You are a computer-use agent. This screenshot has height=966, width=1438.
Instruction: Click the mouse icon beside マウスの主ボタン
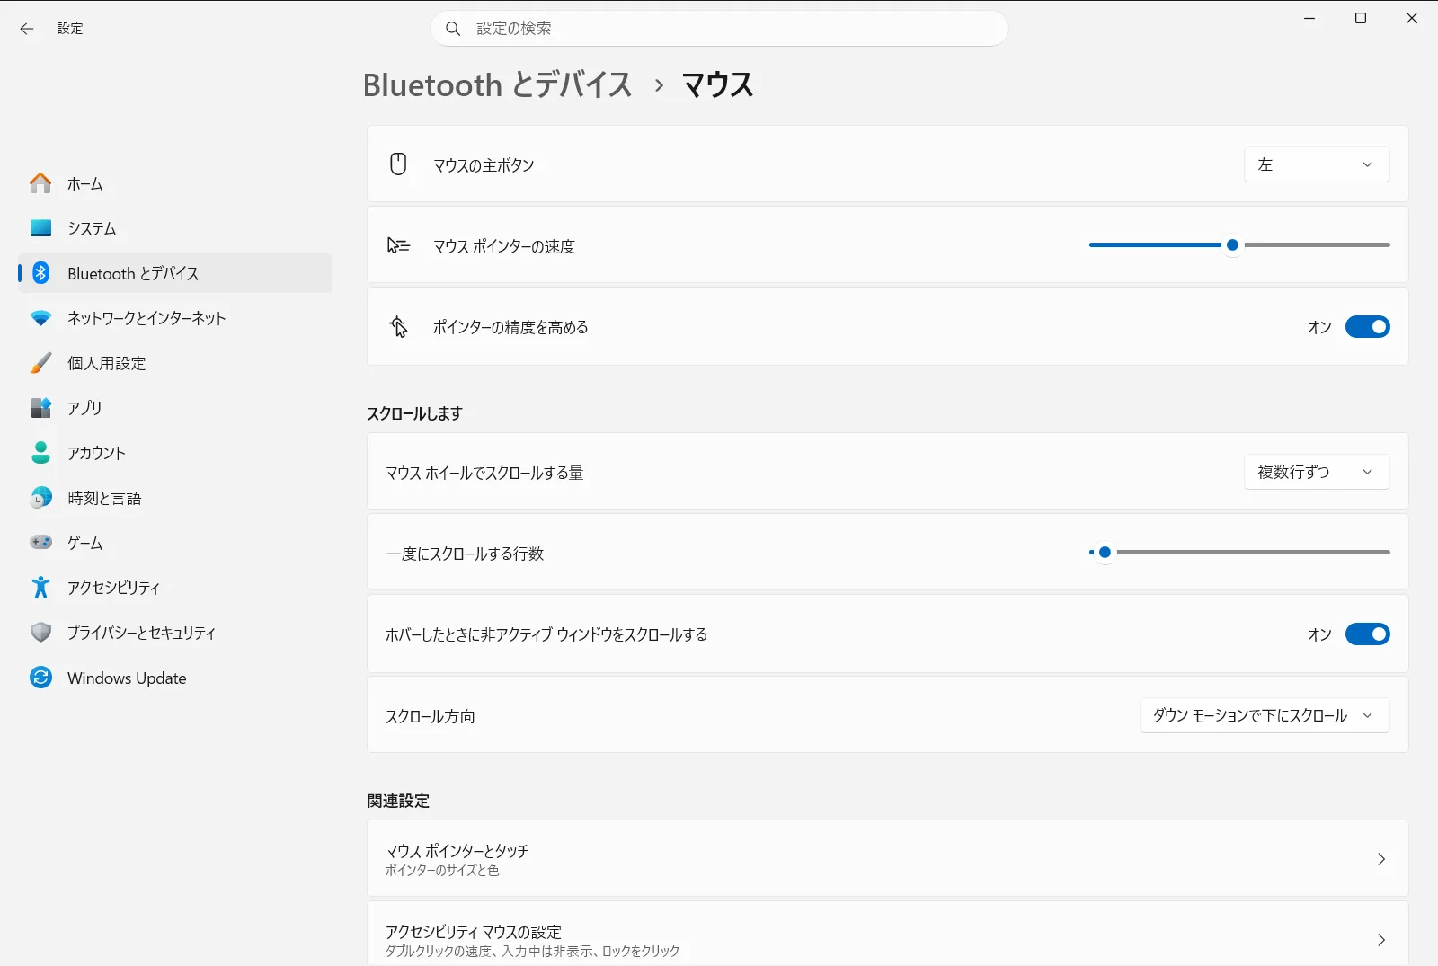click(x=398, y=164)
